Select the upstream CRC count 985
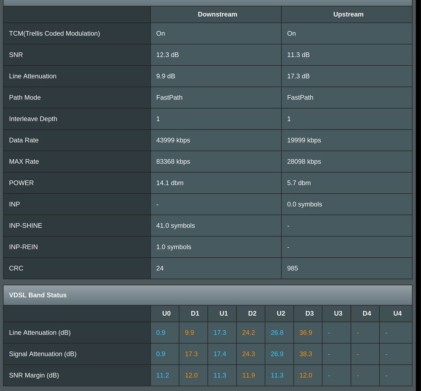421x391 pixels. [x=292, y=268]
